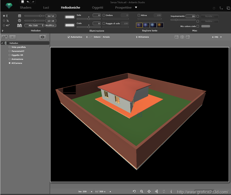Click the undo arrow in the title bar
The image size is (231, 195).
[x=28, y=2]
